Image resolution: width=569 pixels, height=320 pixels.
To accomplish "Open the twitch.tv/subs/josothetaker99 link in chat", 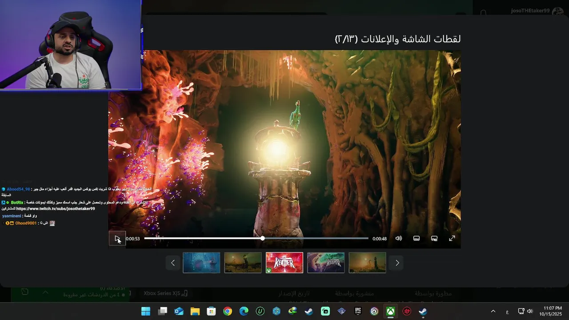I will (56, 208).
